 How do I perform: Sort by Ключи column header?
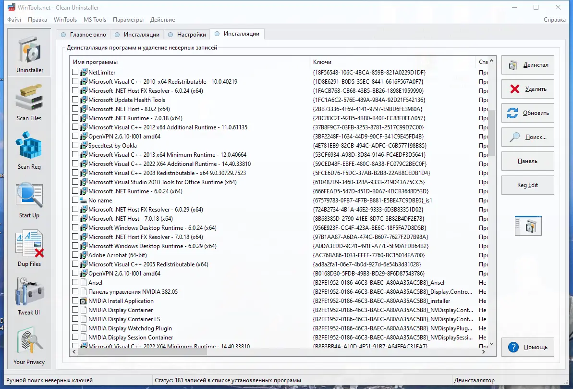click(393, 62)
